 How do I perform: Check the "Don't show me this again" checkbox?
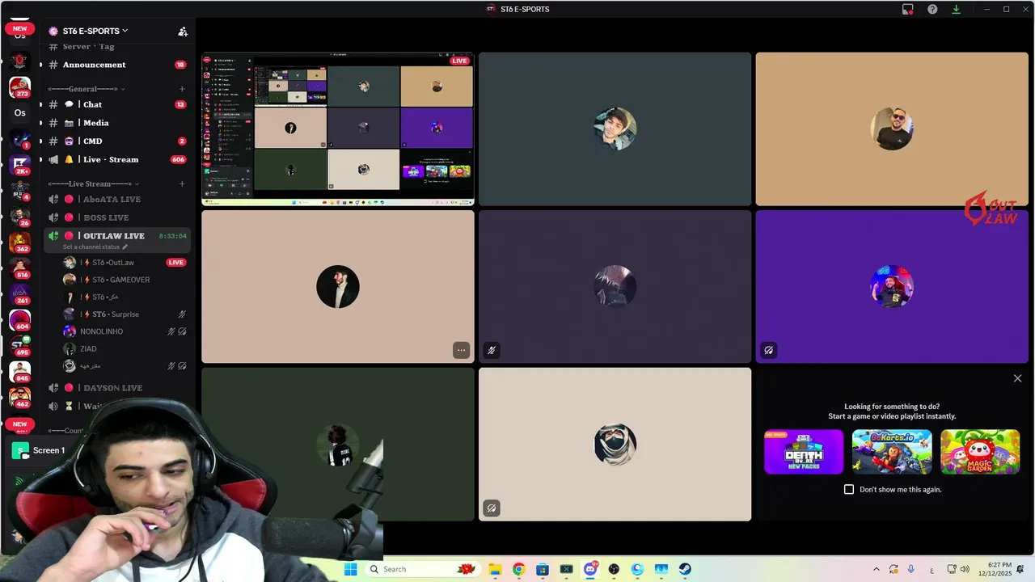coord(849,489)
